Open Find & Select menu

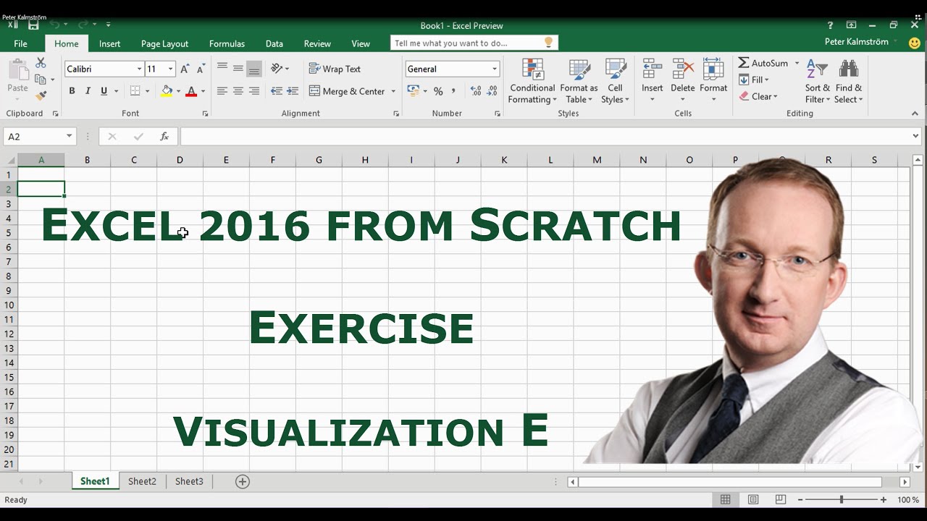coord(848,81)
